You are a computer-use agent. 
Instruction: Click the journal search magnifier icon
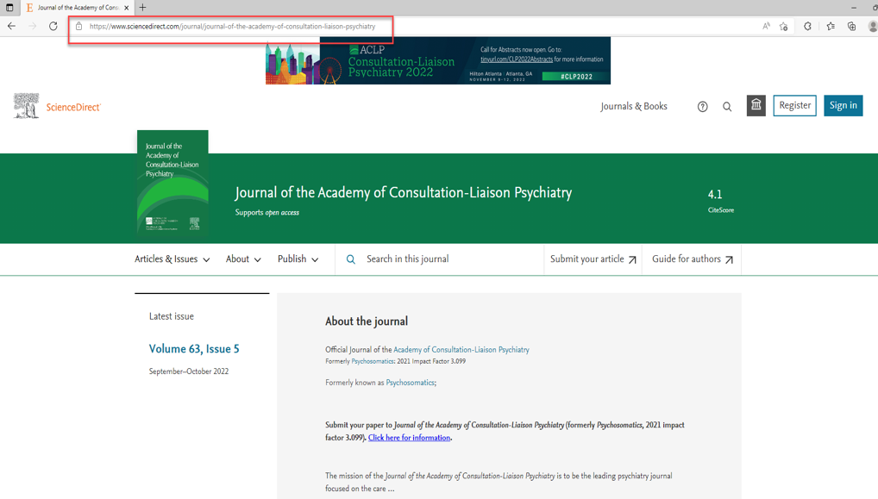[x=350, y=259]
